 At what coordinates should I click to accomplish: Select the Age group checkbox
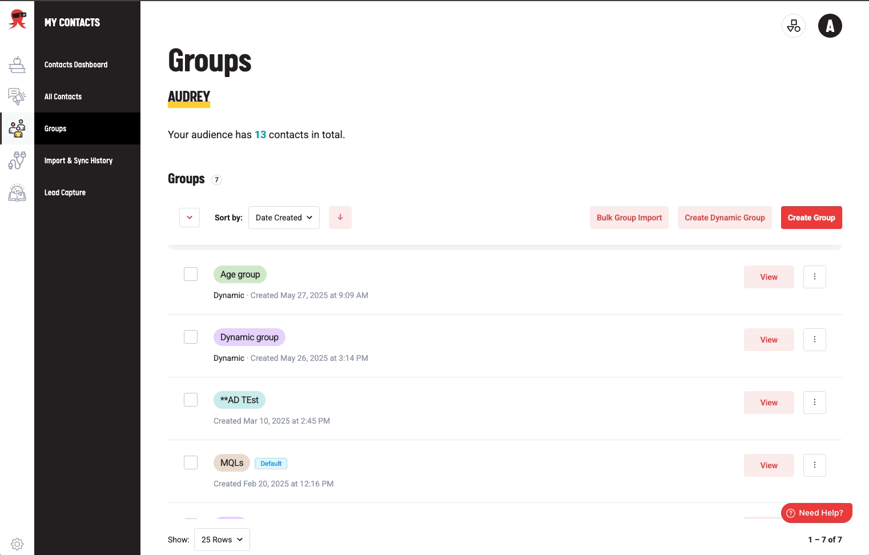tap(191, 274)
